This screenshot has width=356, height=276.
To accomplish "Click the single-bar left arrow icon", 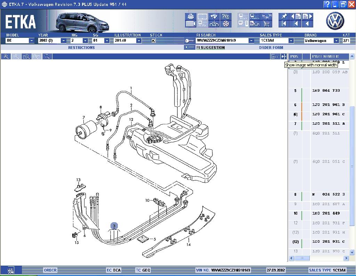I will [x=296, y=24].
